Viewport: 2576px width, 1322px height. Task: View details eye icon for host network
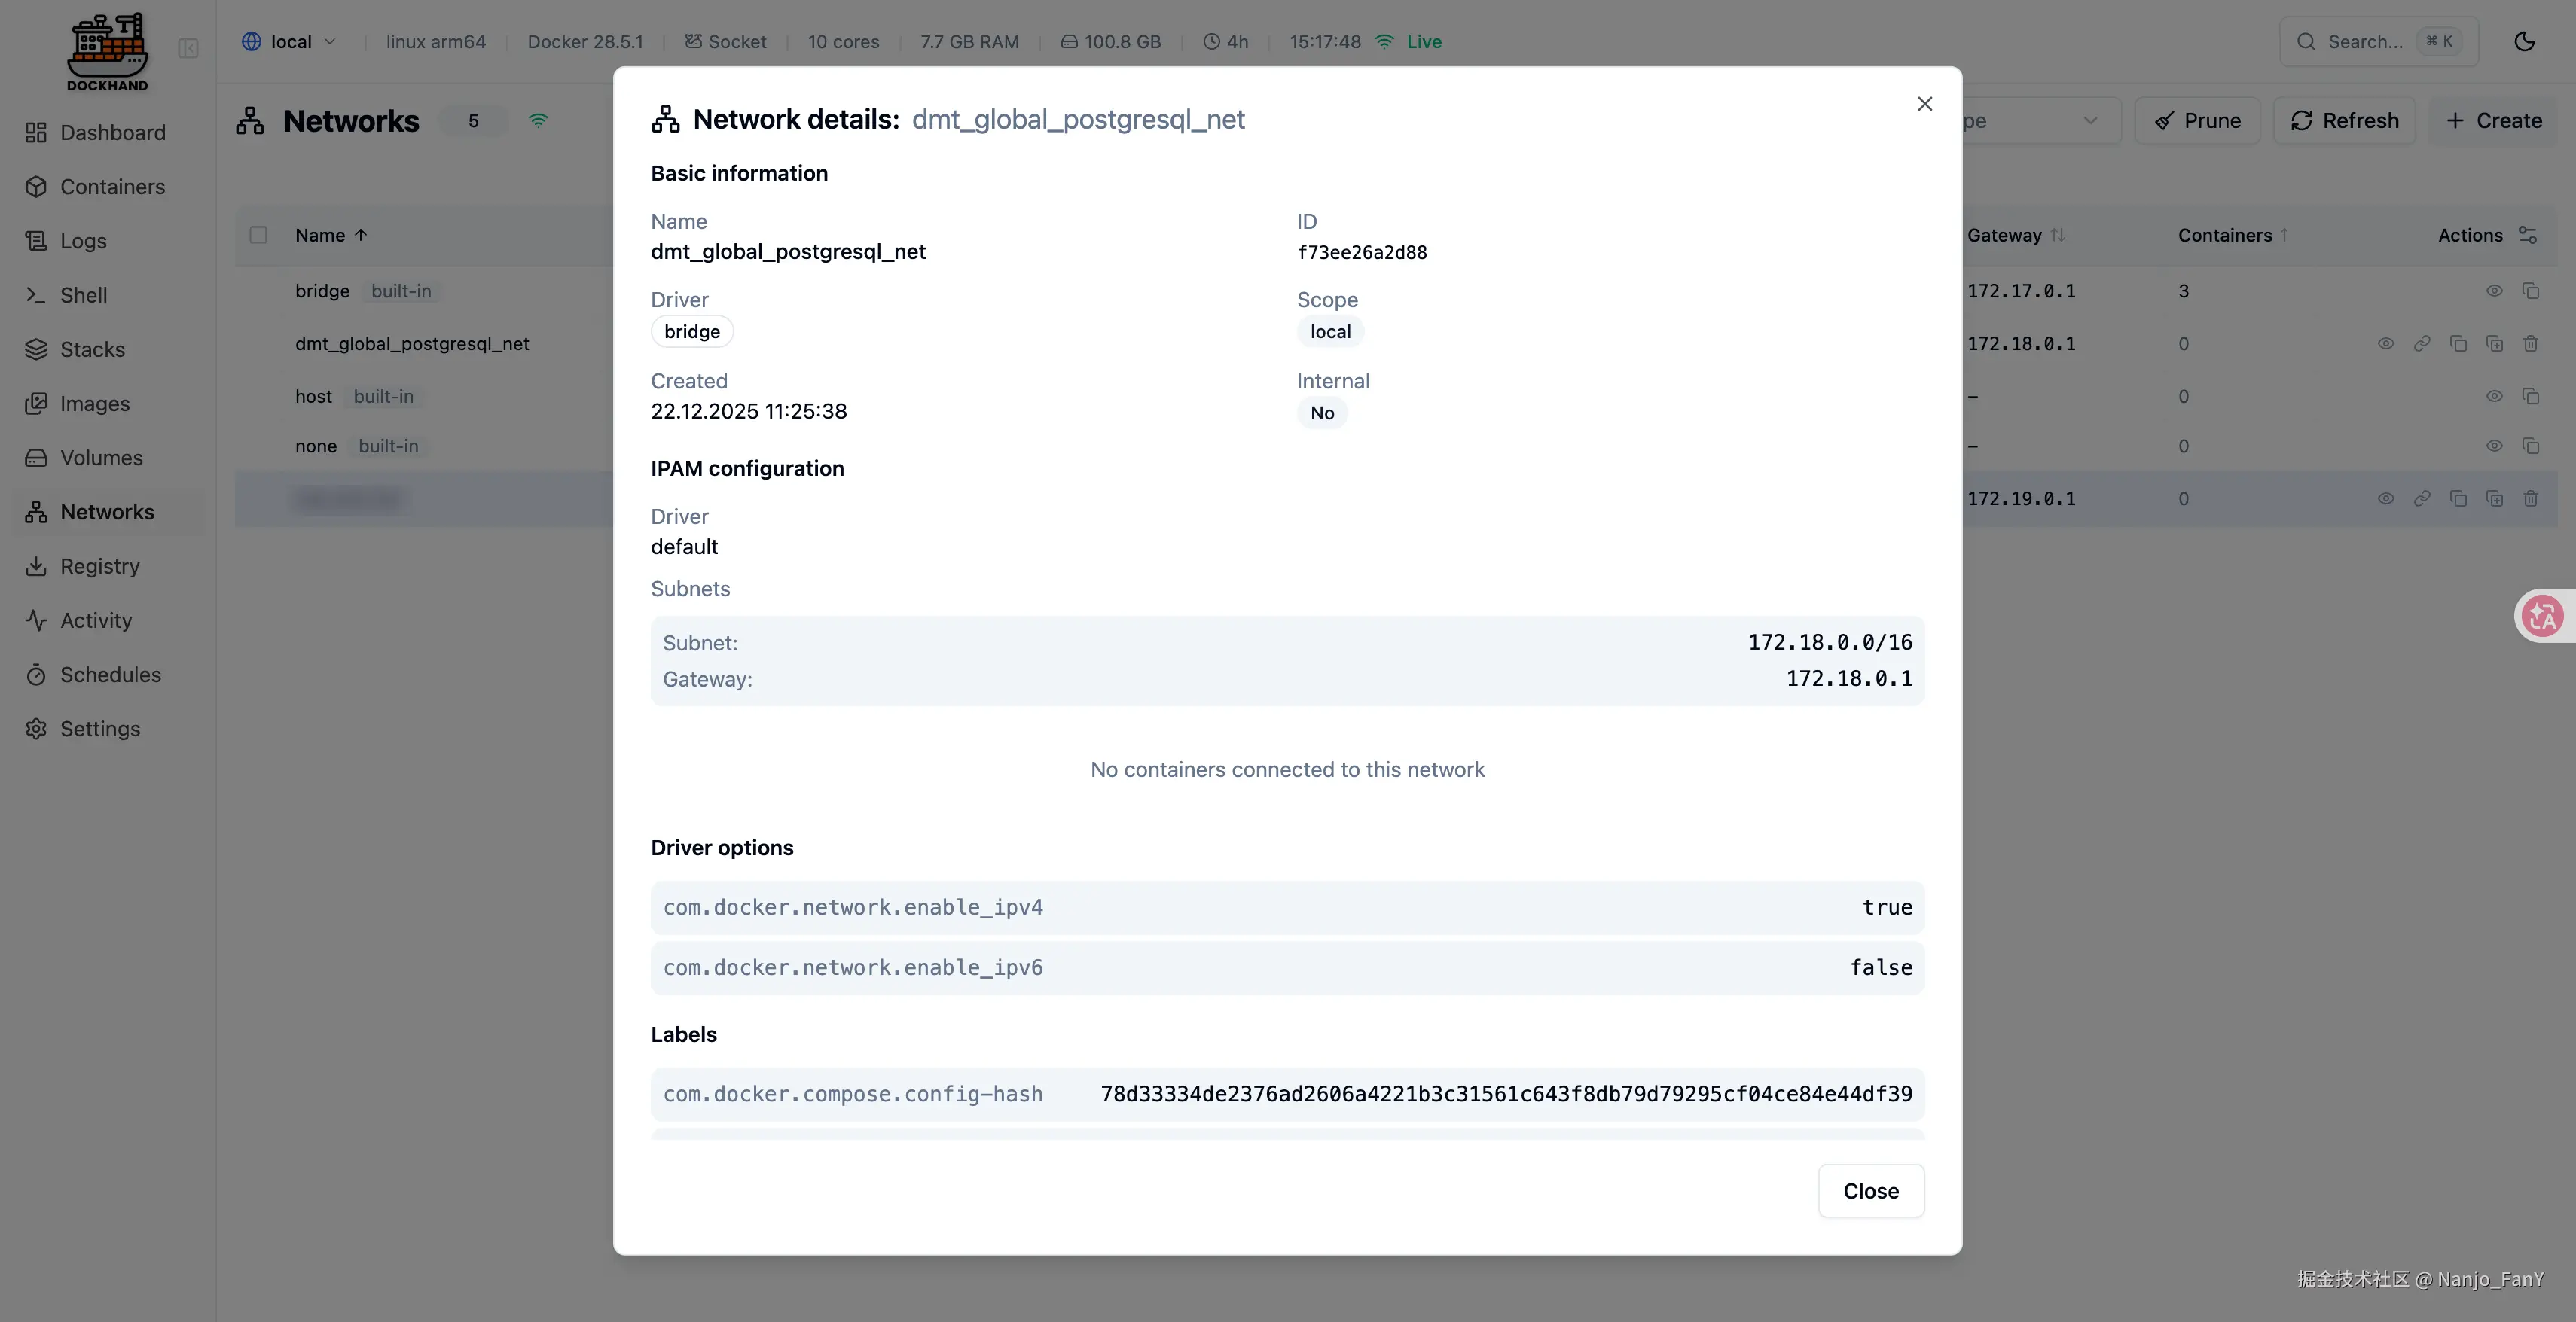tap(2494, 397)
